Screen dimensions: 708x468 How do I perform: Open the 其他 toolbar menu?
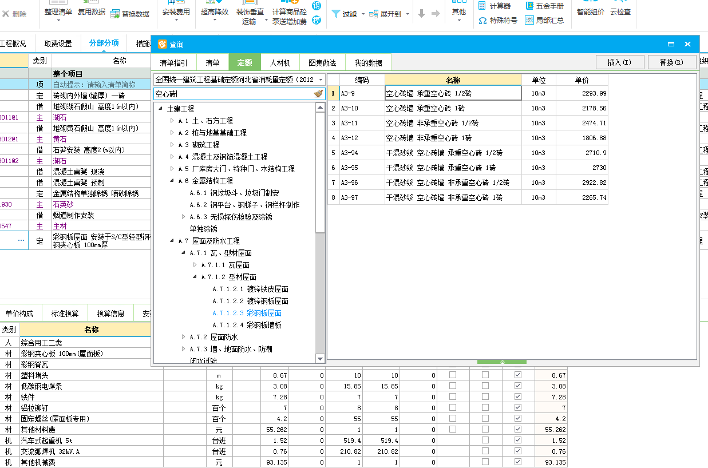(459, 13)
